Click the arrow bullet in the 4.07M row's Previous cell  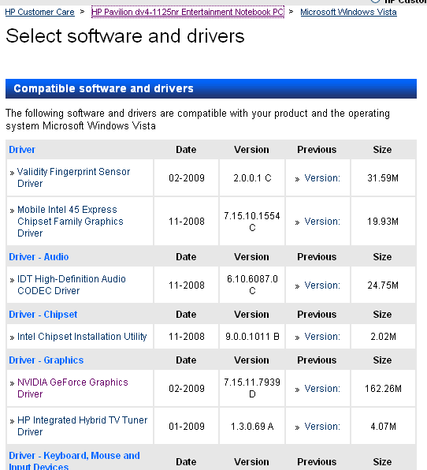tap(297, 427)
